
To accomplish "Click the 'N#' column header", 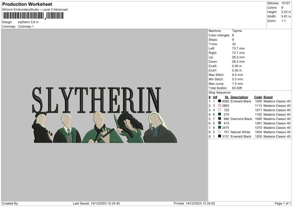I will (215, 97).
